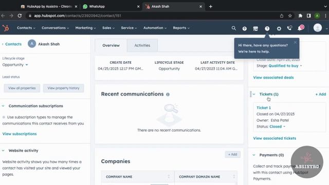Click the Akash Shah contact avatar

[32, 44]
